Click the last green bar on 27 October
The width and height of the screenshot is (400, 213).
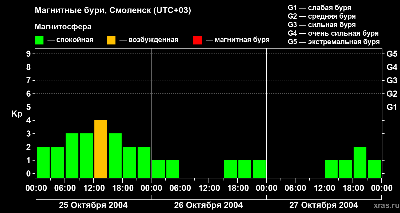pyautogui.click(x=374, y=169)
